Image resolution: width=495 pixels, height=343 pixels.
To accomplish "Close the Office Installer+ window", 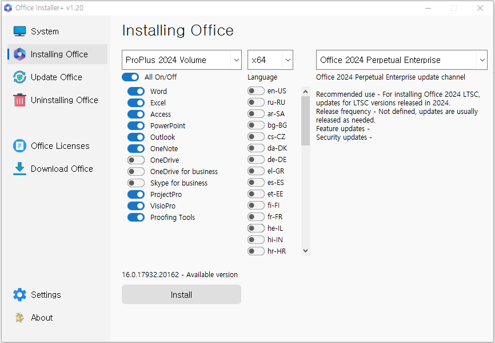I will click(480, 8).
